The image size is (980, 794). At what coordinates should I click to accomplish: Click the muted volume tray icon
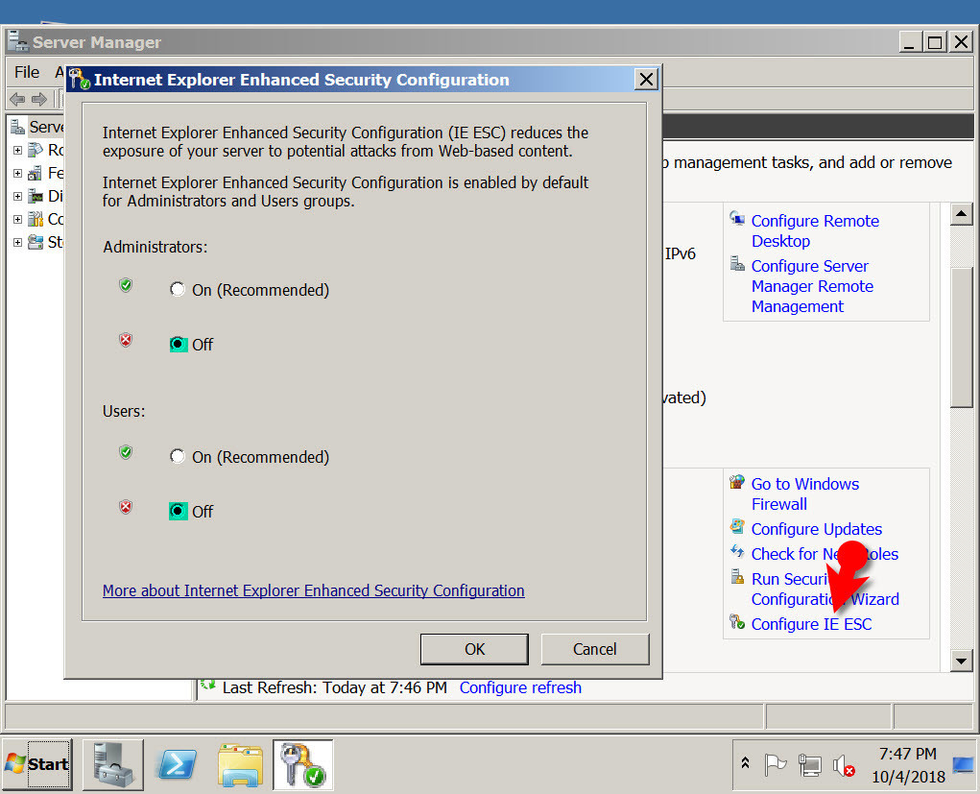pyautogui.click(x=844, y=765)
